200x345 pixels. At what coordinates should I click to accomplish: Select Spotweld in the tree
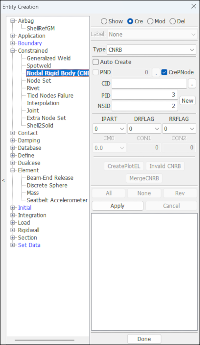coord(39,66)
